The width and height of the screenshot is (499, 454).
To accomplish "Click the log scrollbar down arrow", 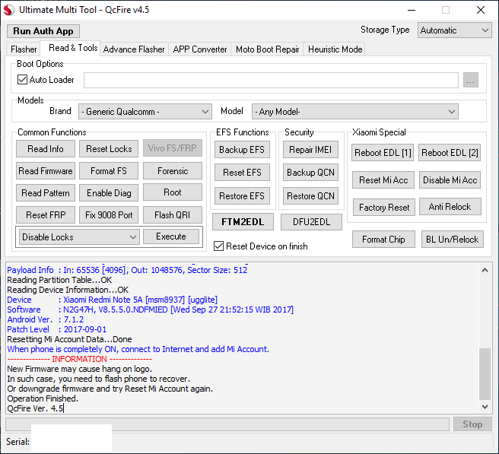I will click(x=485, y=407).
